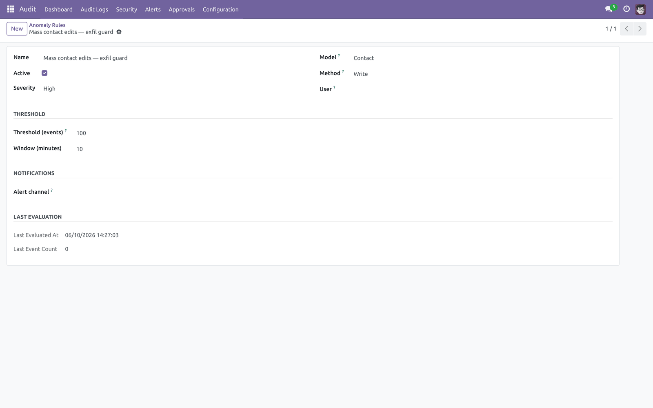
Task: Open the gear actions menu beside record title
Action: tap(119, 32)
